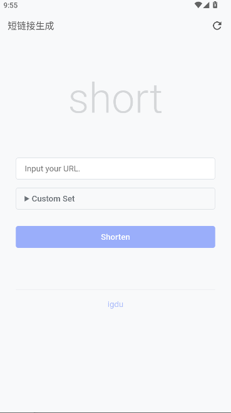This screenshot has height=413, width=231.
Task: Tap the battery status icon
Action: click(215, 5)
